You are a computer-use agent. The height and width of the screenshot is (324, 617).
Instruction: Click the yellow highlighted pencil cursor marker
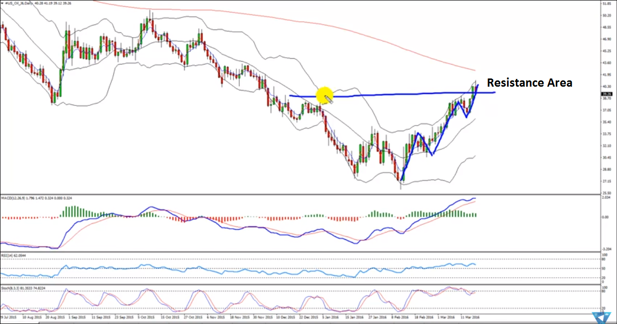coord(325,96)
